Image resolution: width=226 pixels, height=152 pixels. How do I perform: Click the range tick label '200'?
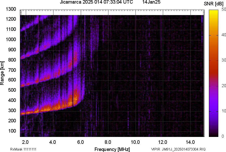tap(12, 121)
